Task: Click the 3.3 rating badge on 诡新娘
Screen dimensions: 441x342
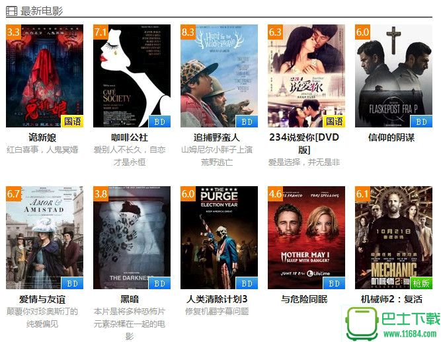Action: point(13,32)
